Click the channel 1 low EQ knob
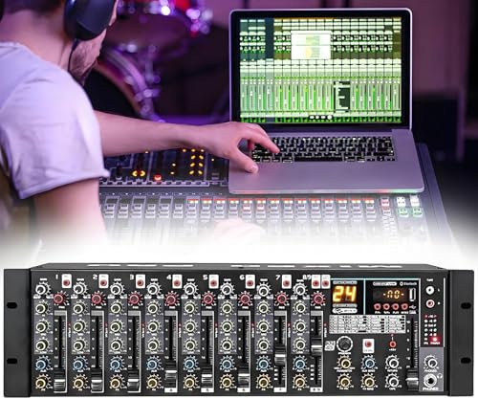The width and height of the screenshot is (478, 399). click(42, 345)
